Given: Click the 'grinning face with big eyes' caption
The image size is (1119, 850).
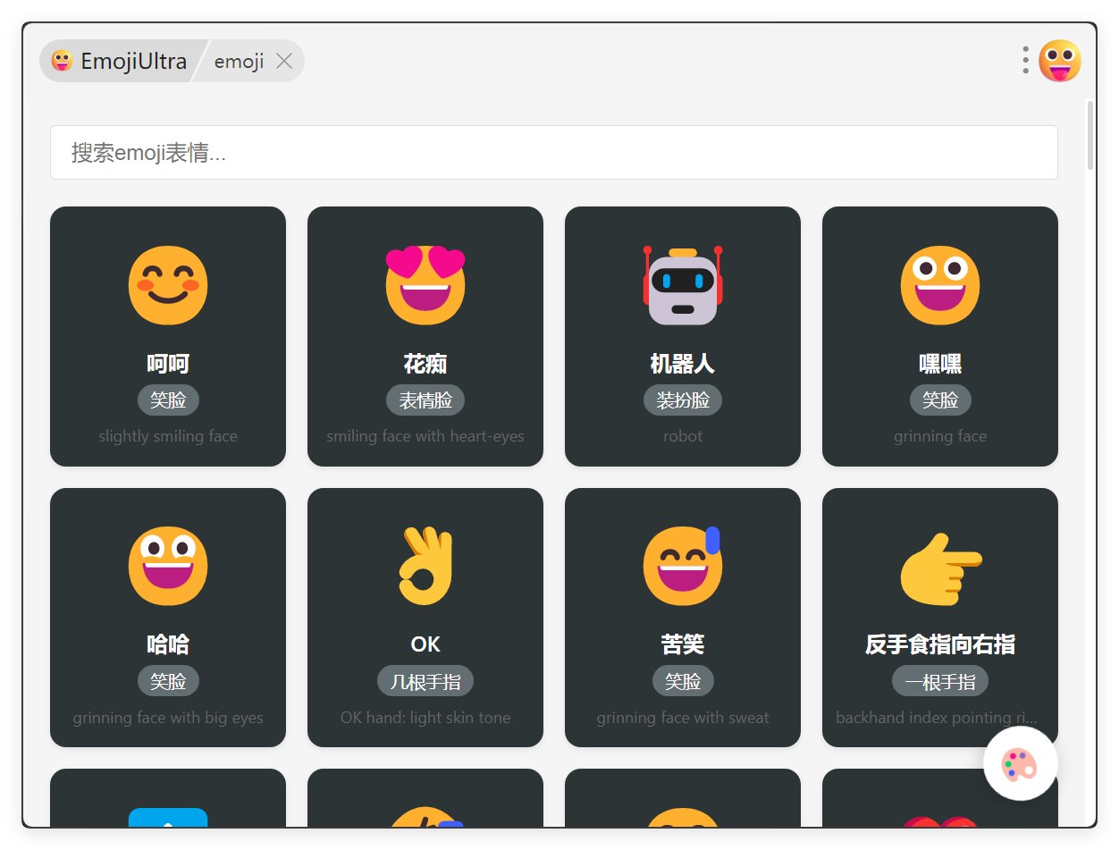Looking at the screenshot, I should pos(168,718).
